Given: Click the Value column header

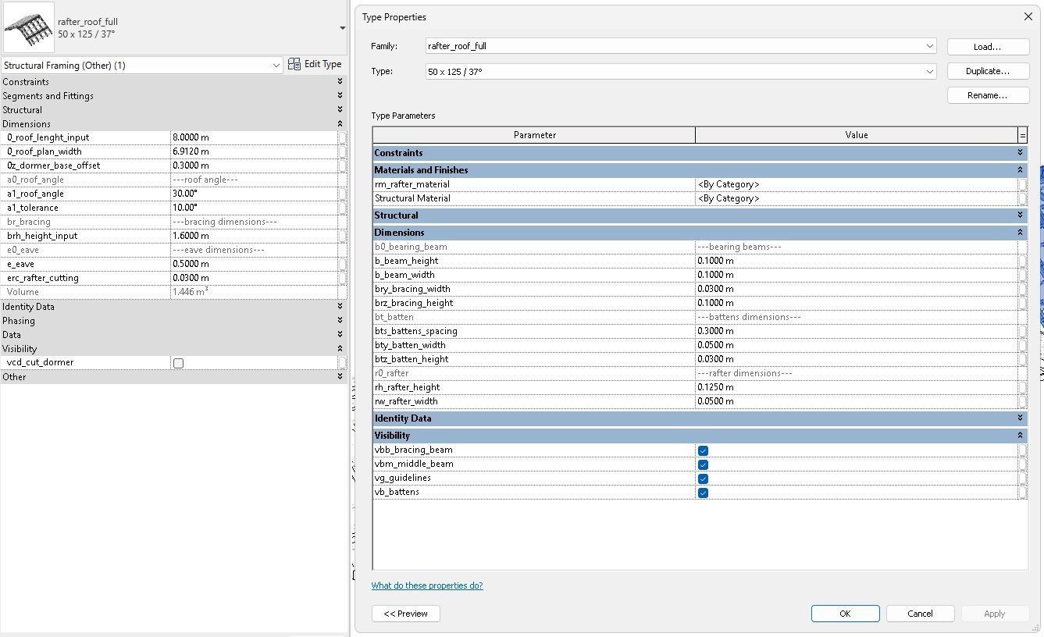Looking at the screenshot, I should [856, 135].
